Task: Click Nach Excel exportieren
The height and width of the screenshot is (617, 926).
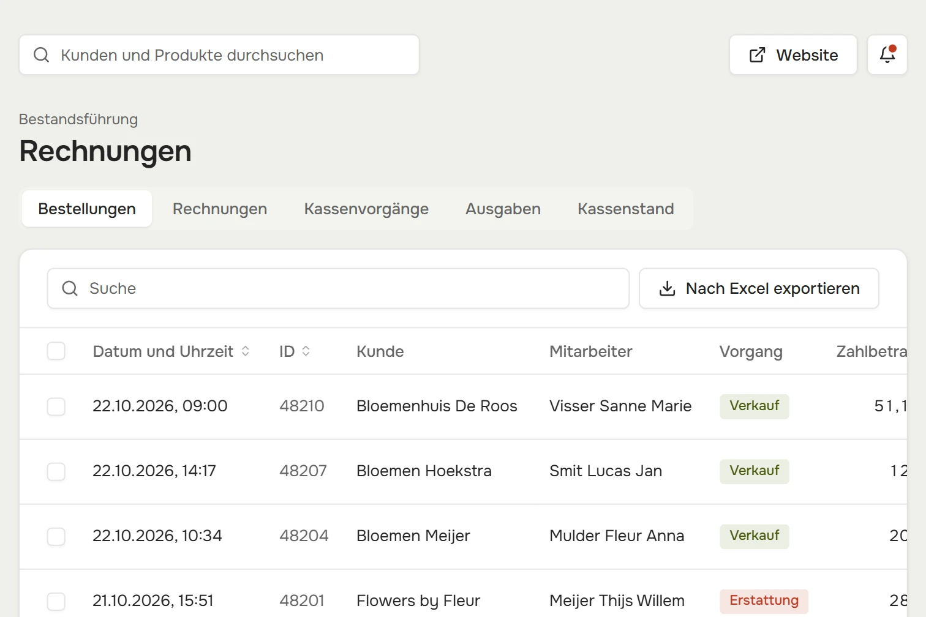Action: 759,288
